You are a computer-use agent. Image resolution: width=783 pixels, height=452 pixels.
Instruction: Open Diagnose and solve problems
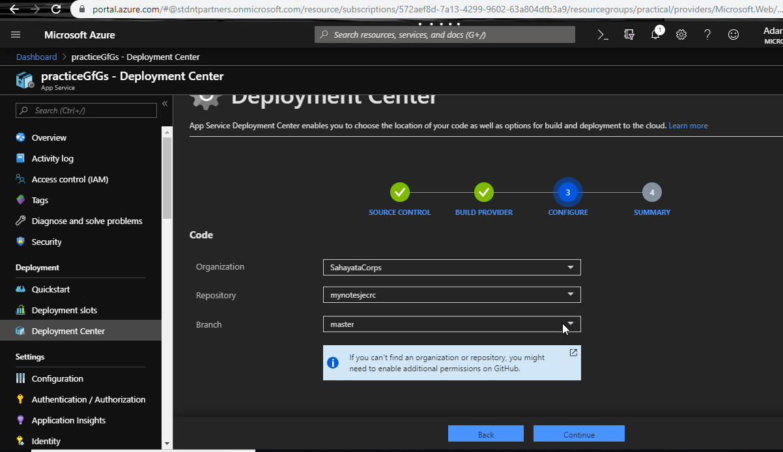coord(87,221)
